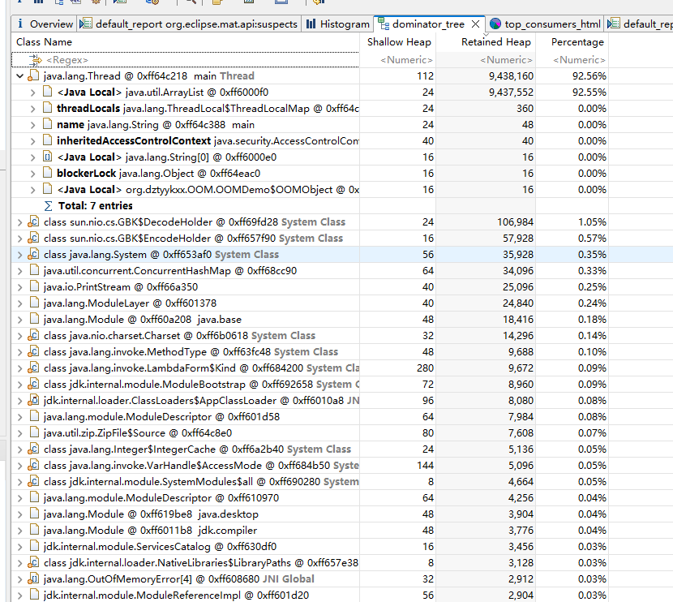The image size is (673, 602).
Task: Expand the class java.lang.System node
Action: 20,254
